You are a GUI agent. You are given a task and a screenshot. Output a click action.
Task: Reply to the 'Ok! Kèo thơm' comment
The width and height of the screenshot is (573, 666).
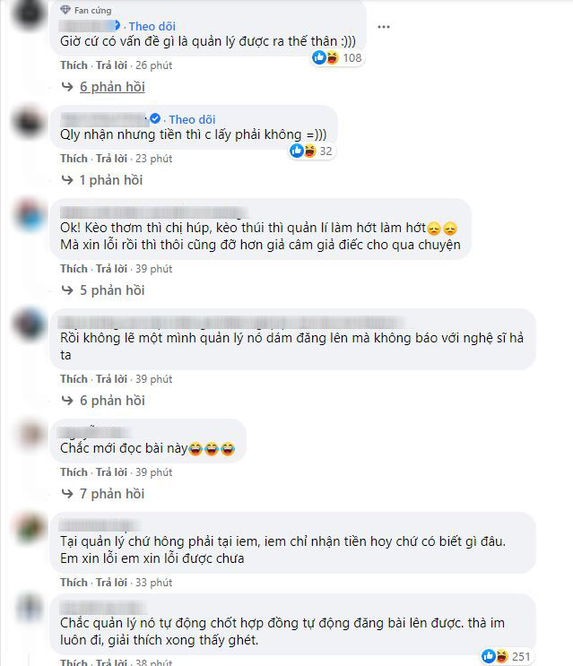pos(111,269)
